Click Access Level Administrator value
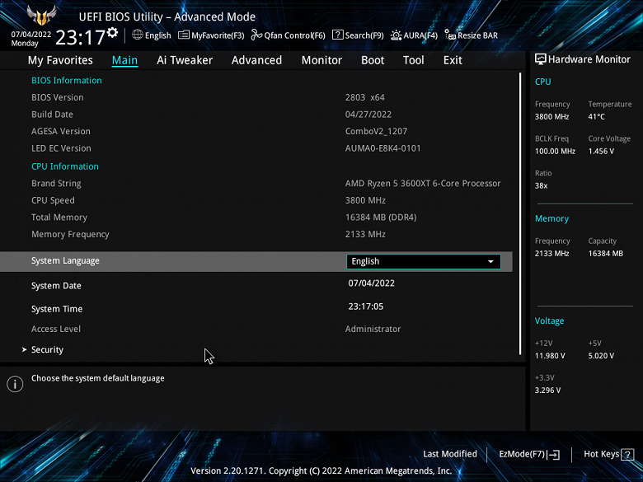643x482 pixels. (373, 329)
